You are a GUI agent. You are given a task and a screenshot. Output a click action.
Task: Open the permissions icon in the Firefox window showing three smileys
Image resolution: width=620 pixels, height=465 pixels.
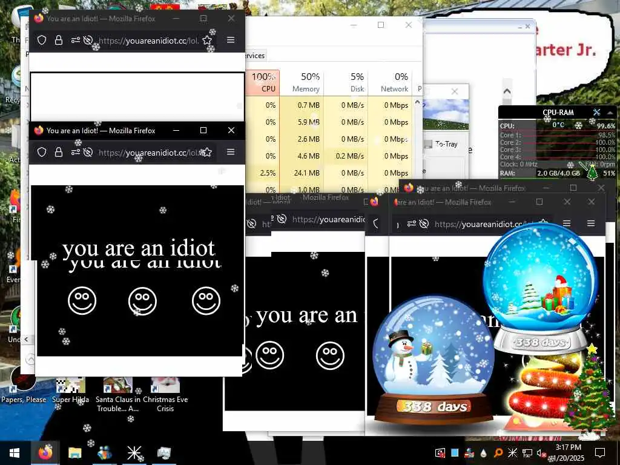[x=75, y=152]
